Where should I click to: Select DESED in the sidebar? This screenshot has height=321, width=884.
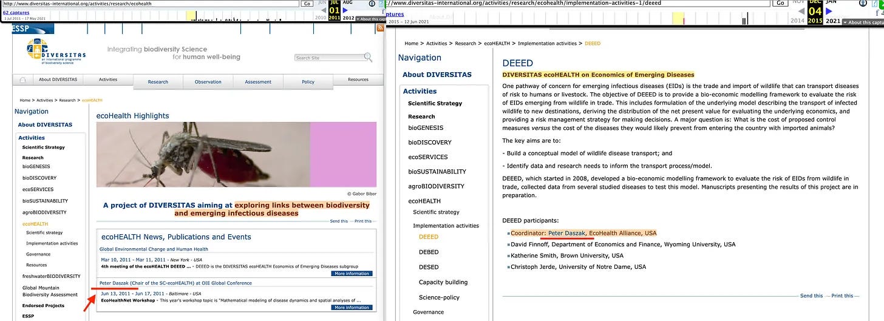(x=429, y=268)
